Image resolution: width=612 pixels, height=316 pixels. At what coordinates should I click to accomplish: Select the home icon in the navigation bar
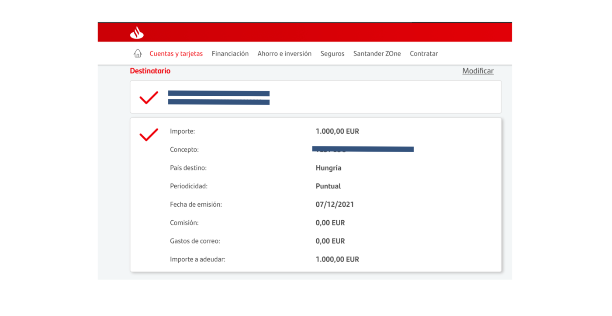point(137,53)
